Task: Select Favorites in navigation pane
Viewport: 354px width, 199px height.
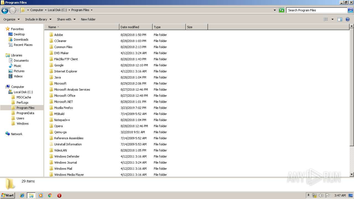Action: click(x=17, y=29)
